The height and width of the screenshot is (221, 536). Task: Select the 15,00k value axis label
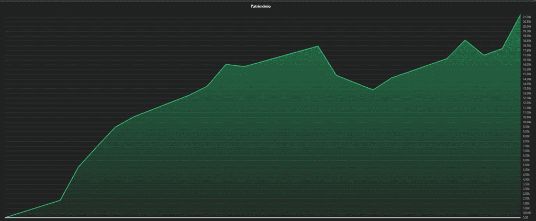[x=527, y=74]
